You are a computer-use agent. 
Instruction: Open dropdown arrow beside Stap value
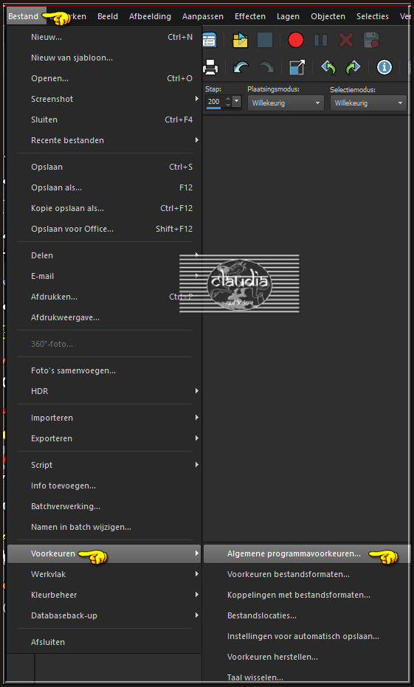click(x=237, y=102)
